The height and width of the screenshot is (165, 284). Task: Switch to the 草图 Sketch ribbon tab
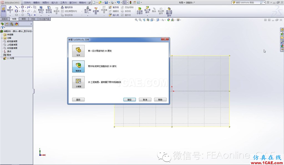tap(24, 19)
